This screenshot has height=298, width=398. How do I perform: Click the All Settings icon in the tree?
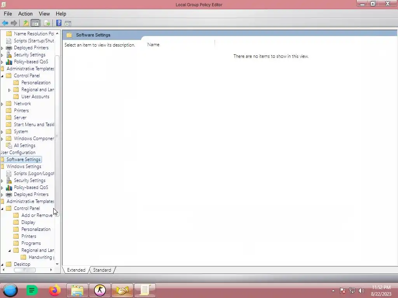point(9,146)
